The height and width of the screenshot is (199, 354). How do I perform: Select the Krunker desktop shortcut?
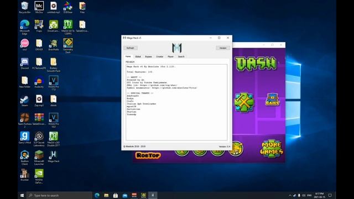point(24,175)
